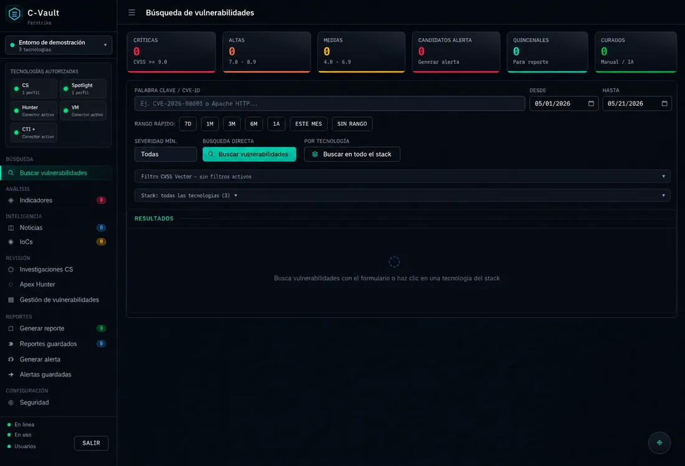
Task: Click the IoCs yellow count badge
Action: click(x=102, y=242)
